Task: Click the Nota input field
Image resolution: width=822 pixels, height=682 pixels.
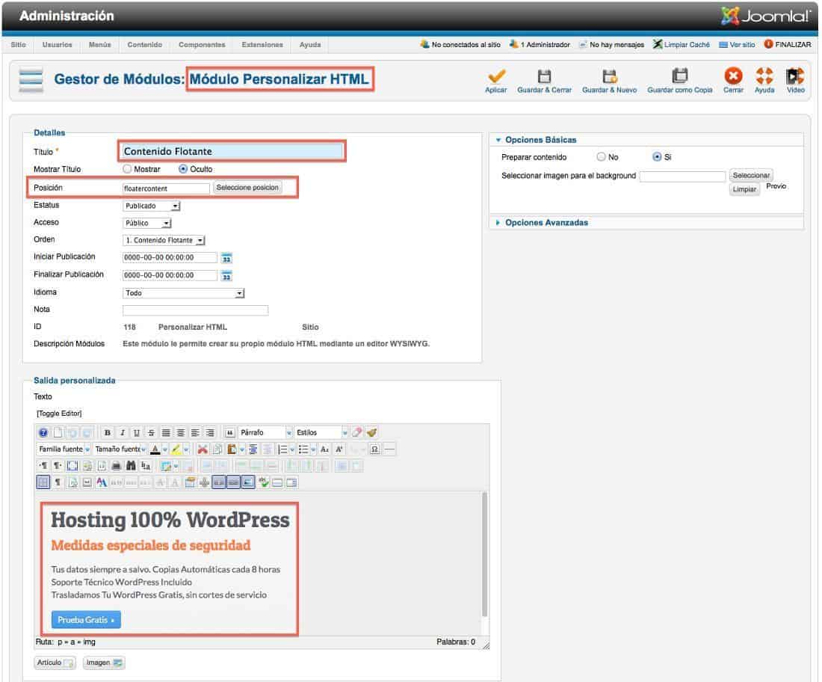Action: tap(195, 310)
